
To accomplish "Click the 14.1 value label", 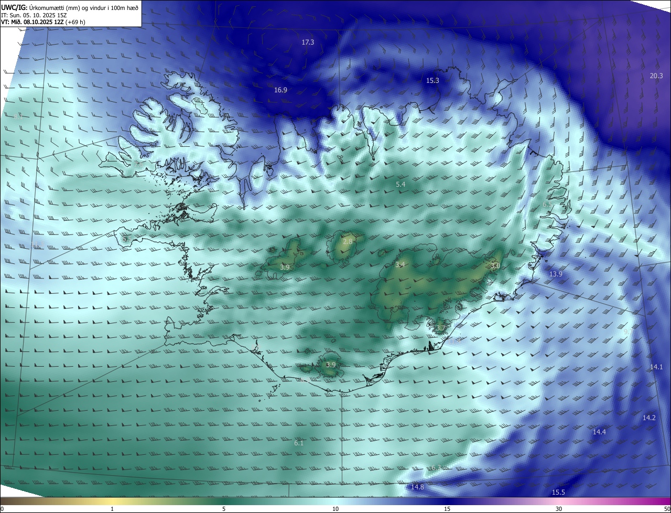I will [656, 367].
